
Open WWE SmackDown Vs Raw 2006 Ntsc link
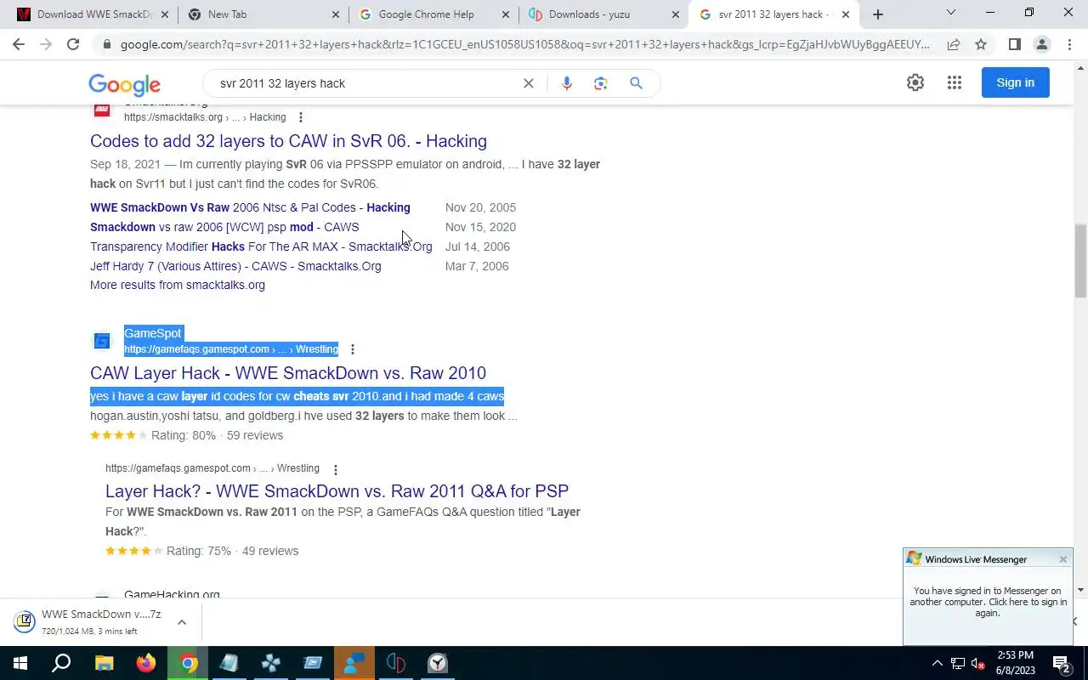[x=250, y=207]
